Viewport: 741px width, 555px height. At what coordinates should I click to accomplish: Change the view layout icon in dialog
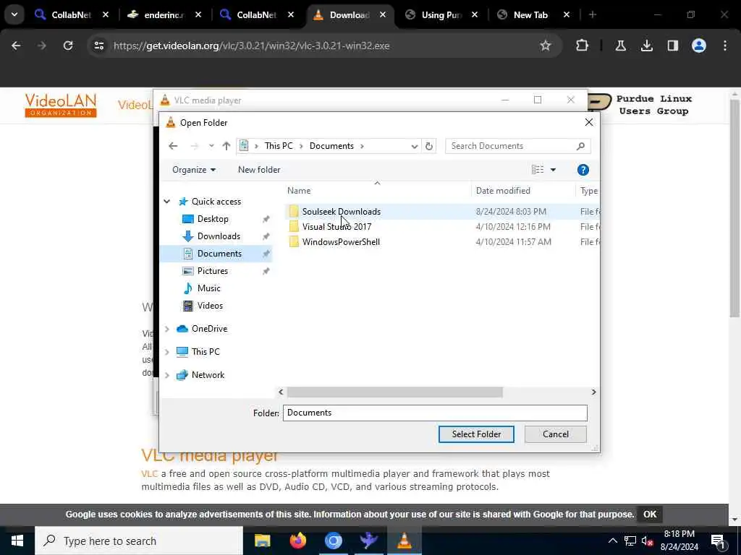click(538, 169)
